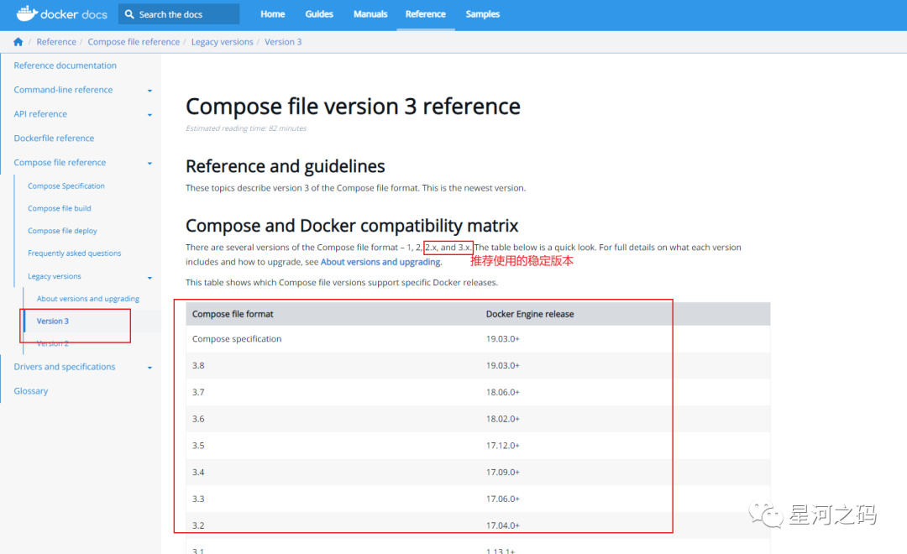Open About versions and upgrading sidebar link
Viewport: 907px width, 554px height.
[88, 298]
